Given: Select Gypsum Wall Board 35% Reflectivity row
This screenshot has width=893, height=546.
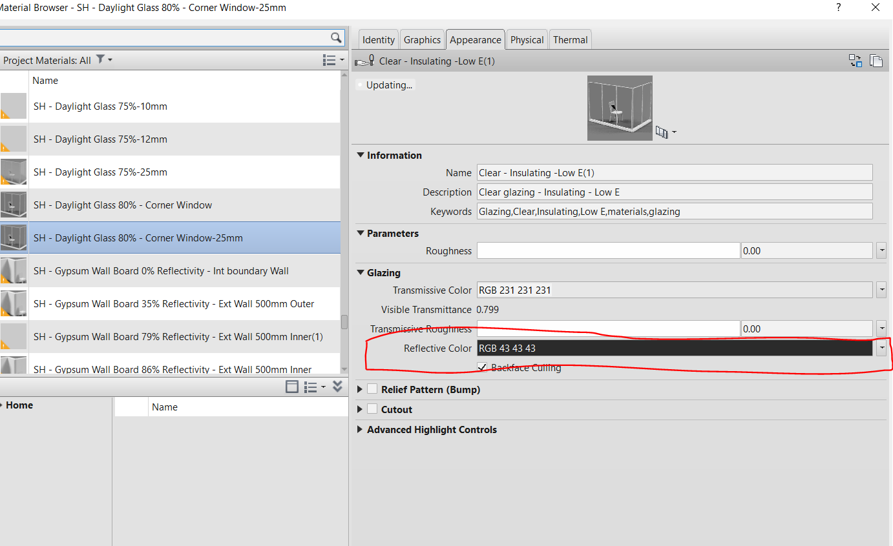Looking at the screenshot, I should tap(170, 303).
